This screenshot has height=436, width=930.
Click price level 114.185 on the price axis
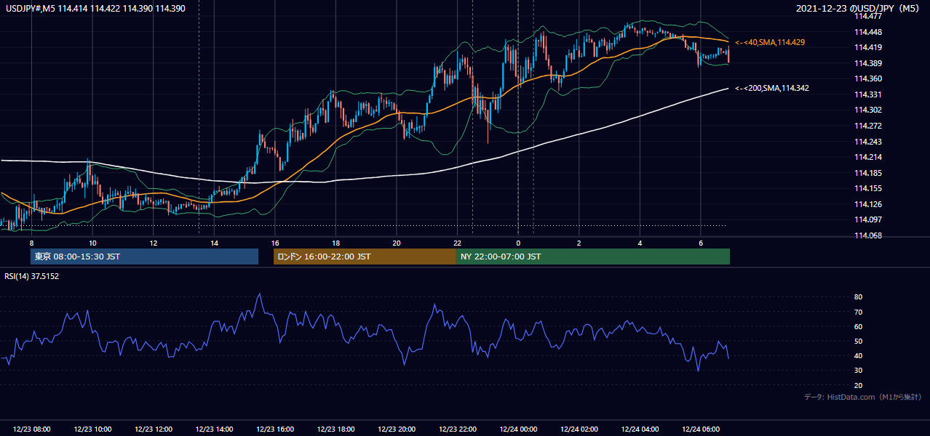point(867,173)
